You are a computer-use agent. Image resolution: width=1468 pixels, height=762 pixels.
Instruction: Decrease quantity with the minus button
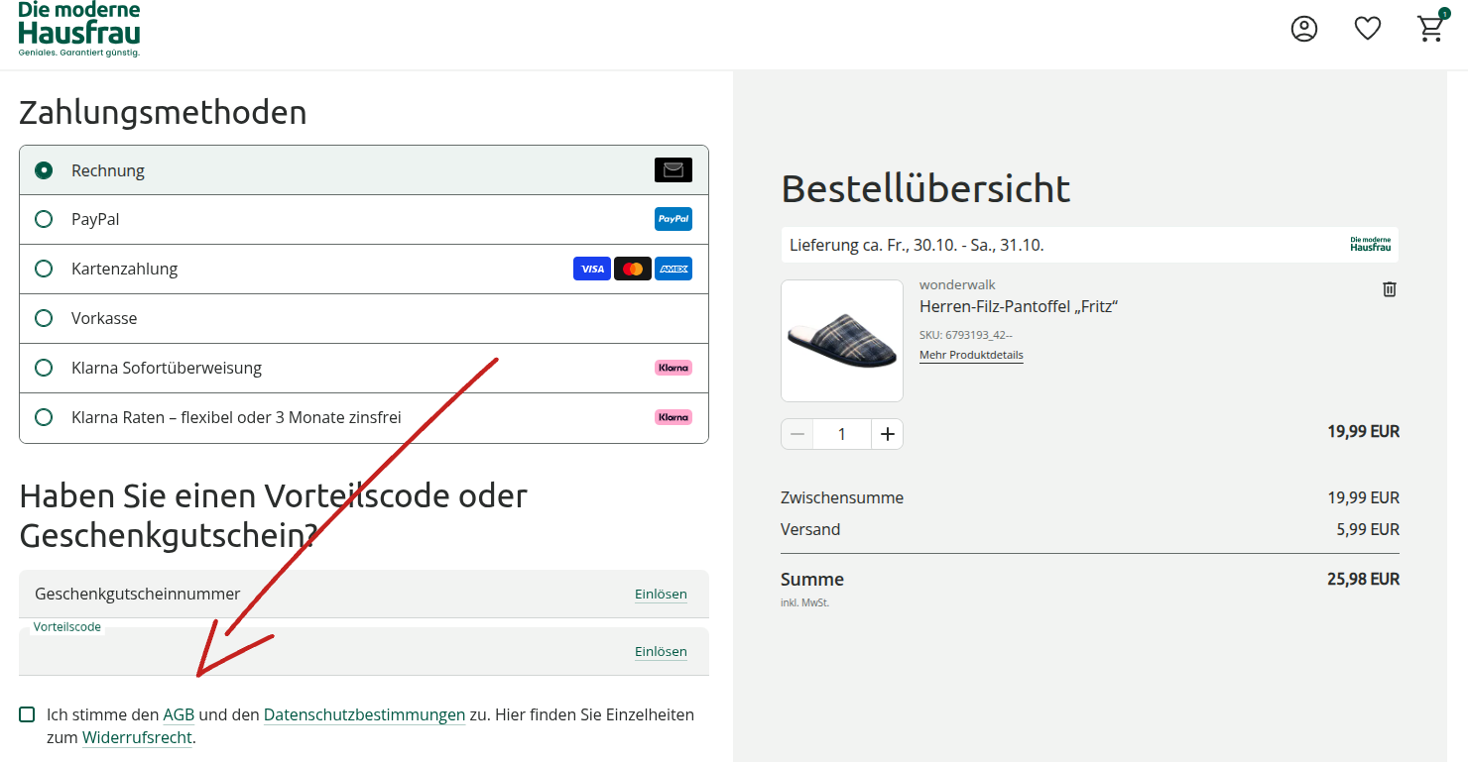pos(797,434)
